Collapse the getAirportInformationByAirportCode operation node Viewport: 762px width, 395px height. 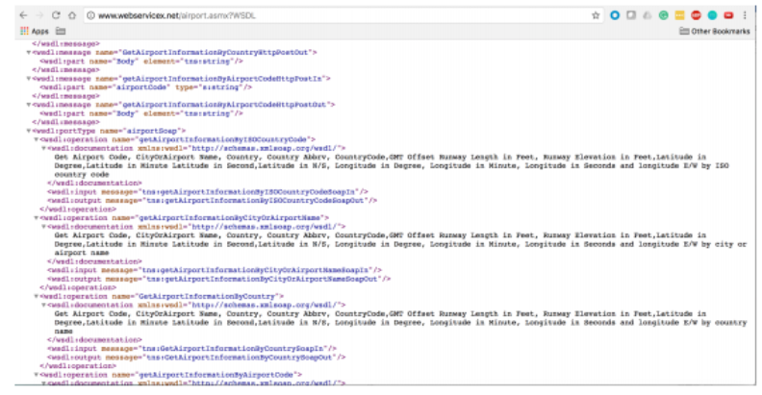coord(36,375)
